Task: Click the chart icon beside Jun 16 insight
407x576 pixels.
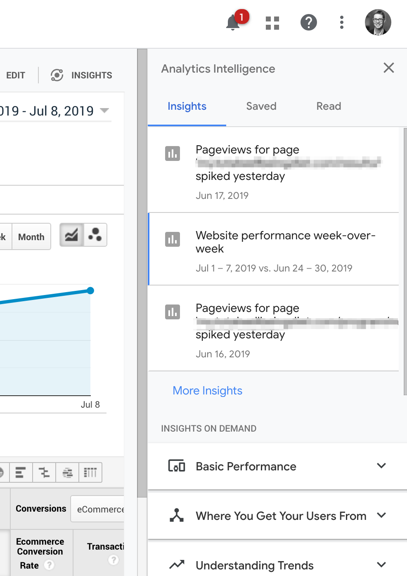Action: (x=173, y=312)
